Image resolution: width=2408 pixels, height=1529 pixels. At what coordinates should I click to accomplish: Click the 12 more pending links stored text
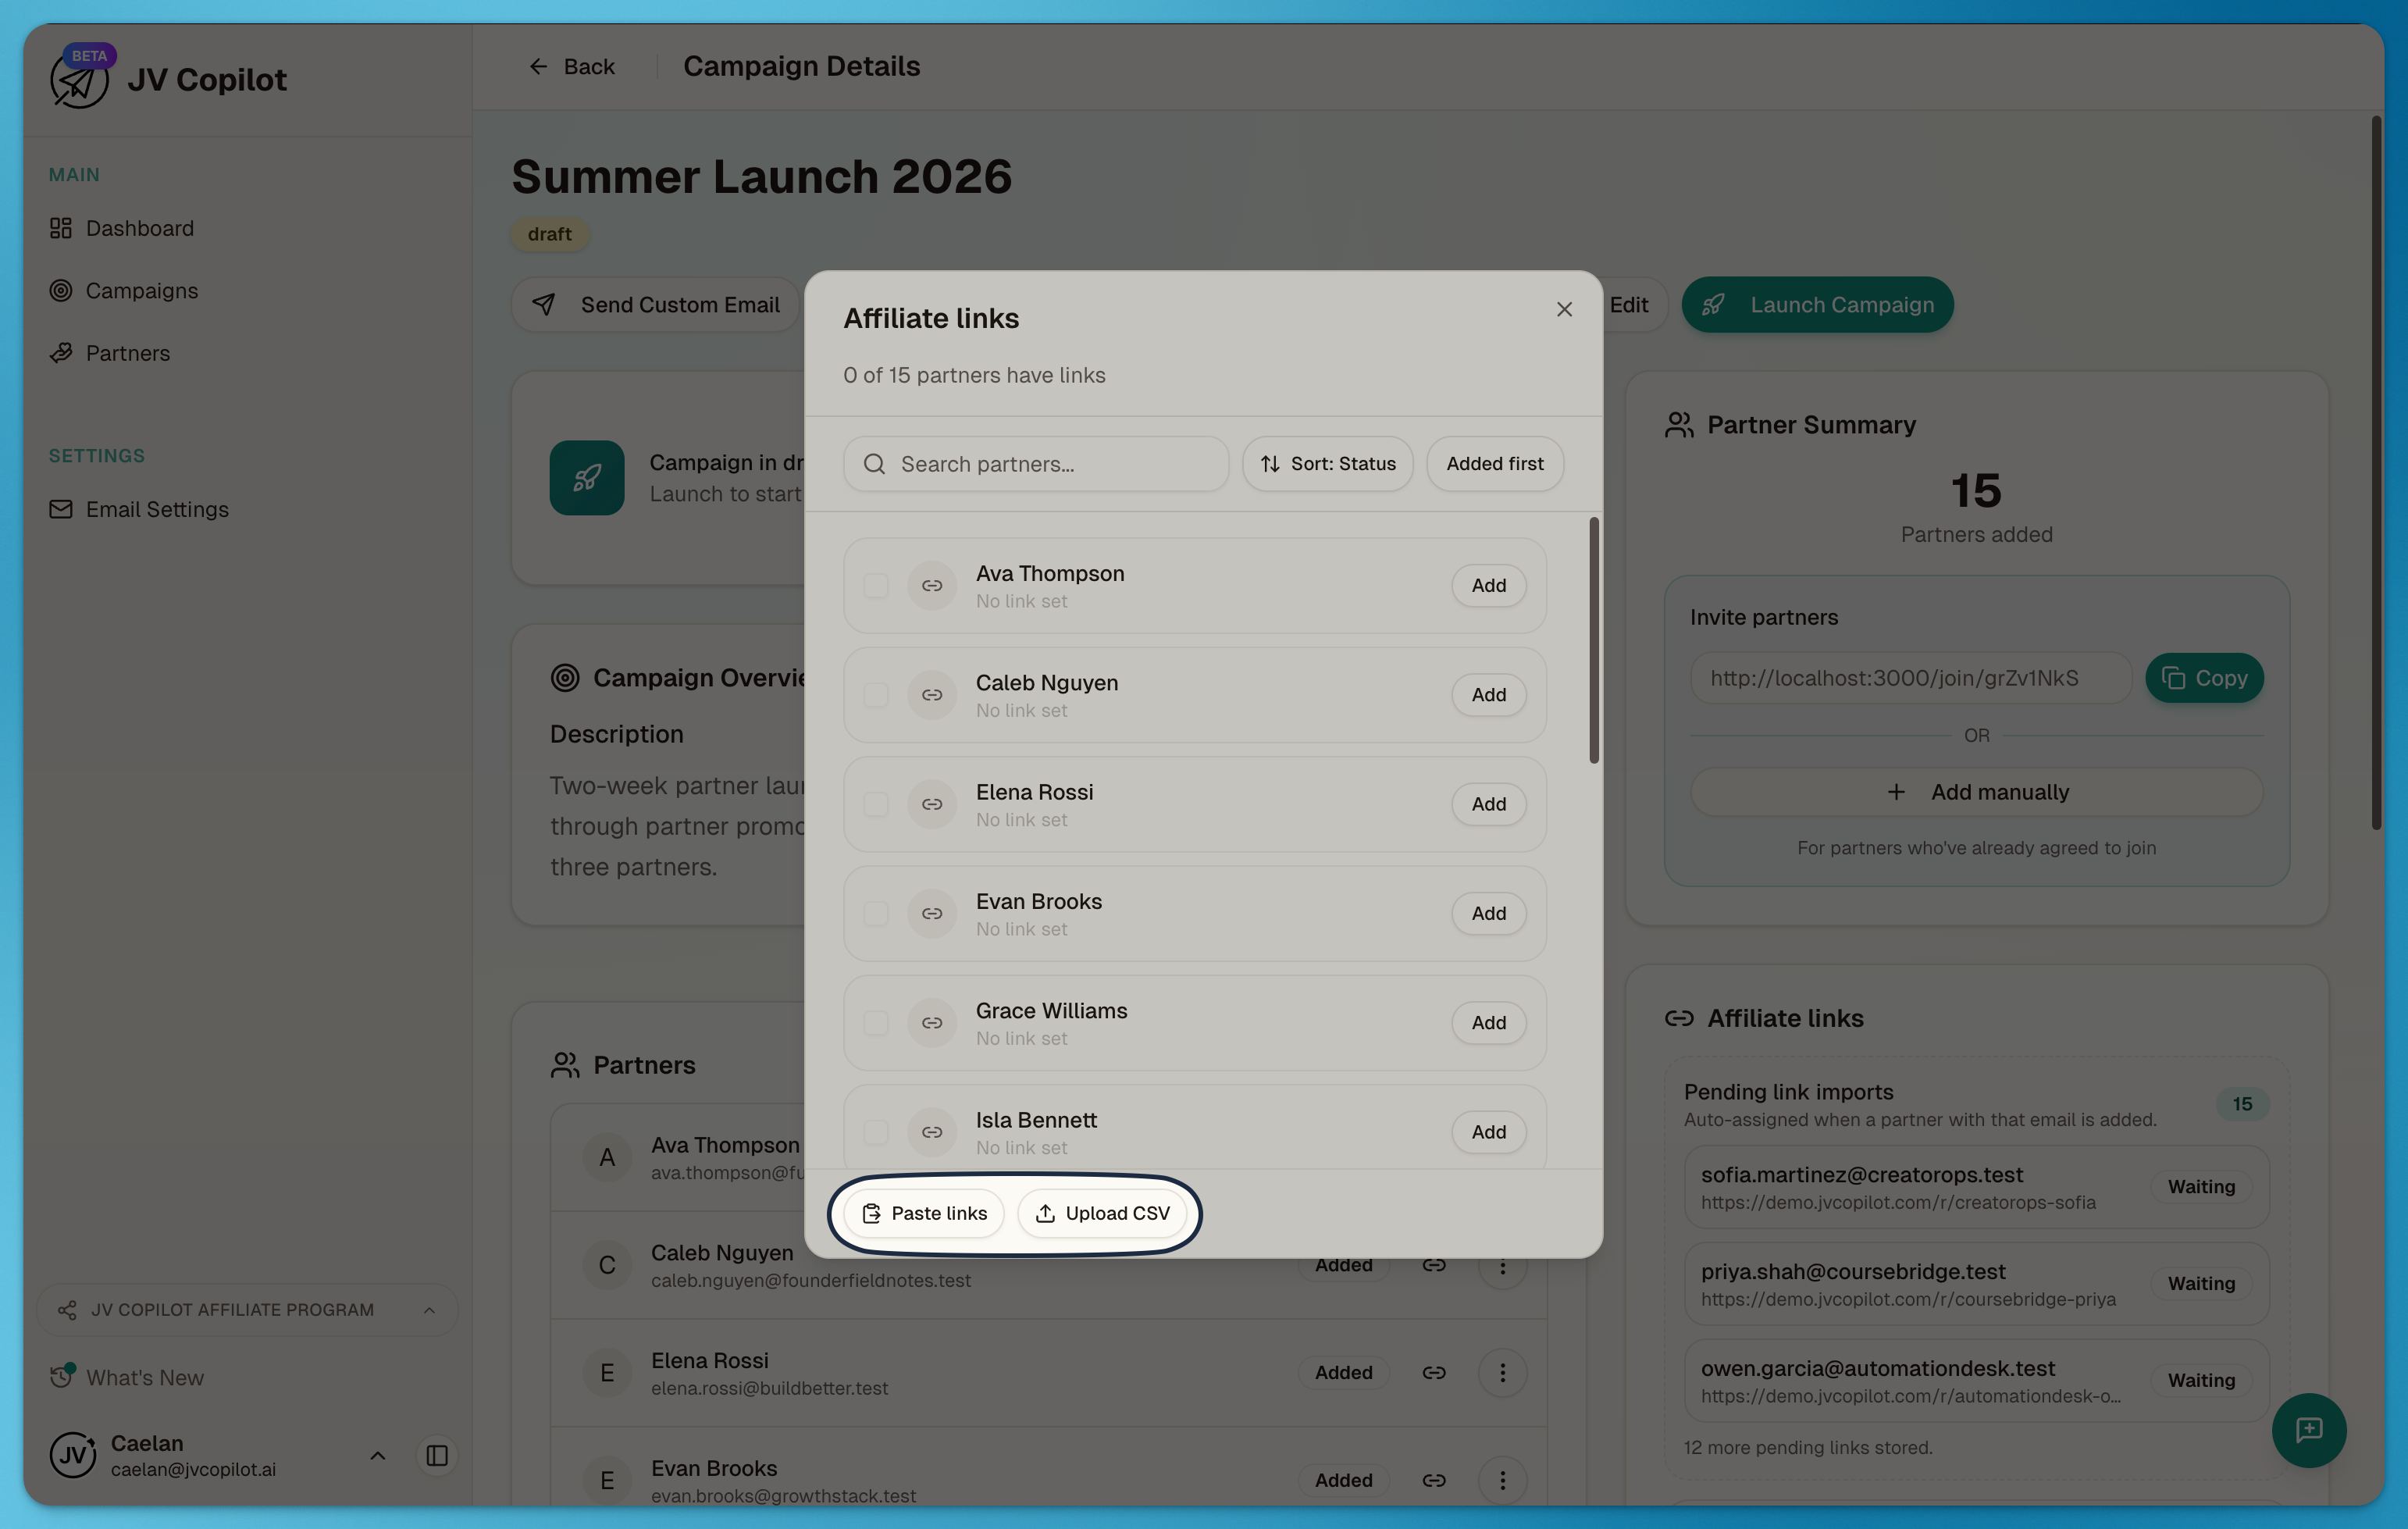(1808, 1447)
